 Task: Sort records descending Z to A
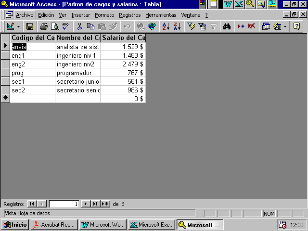(x=177, y=26)
